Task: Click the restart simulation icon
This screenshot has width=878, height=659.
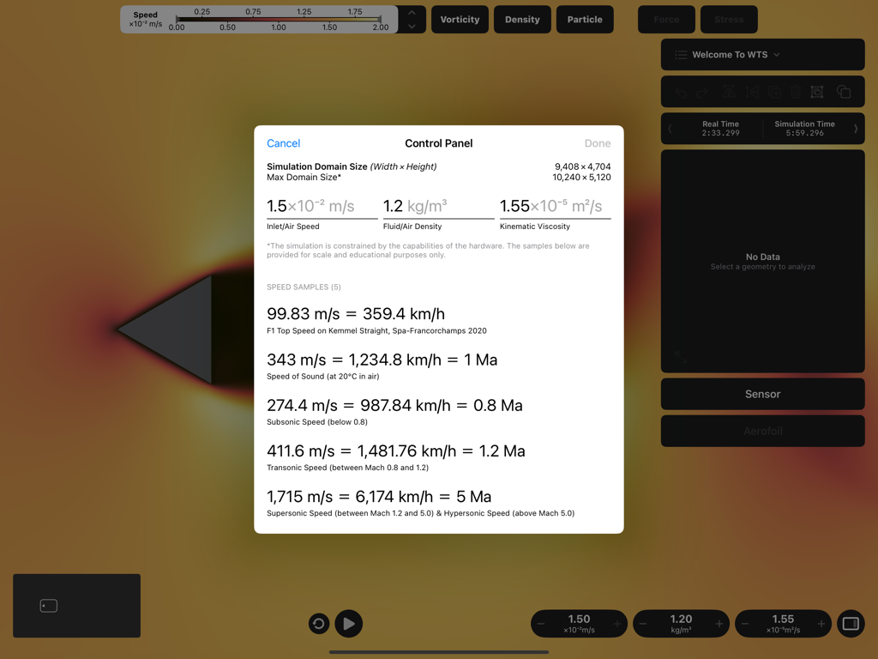Action: pyautogui.click(x=318, y=624)
